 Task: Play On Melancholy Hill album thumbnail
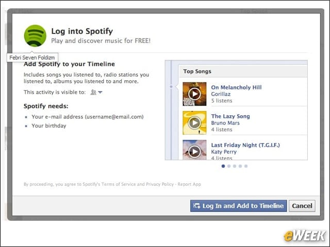(x=194, y=94)
